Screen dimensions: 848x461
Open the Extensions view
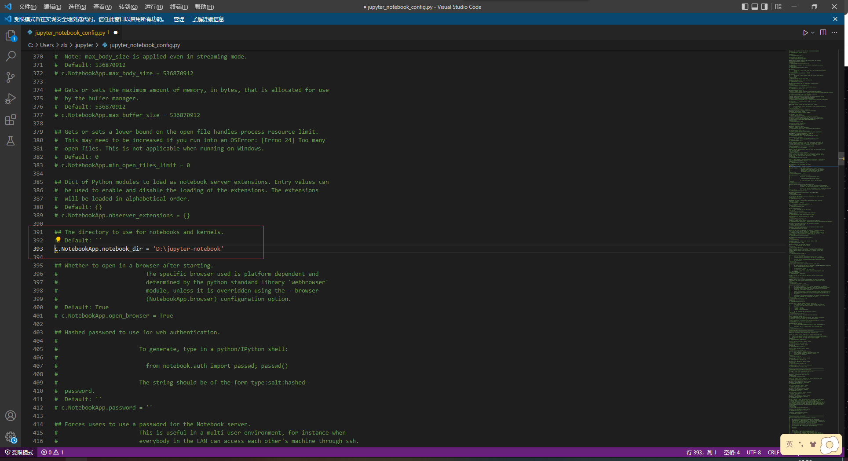click(11, 120)
